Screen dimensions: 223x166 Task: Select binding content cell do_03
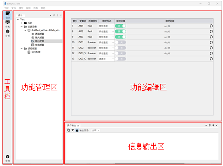click(167, 54)
